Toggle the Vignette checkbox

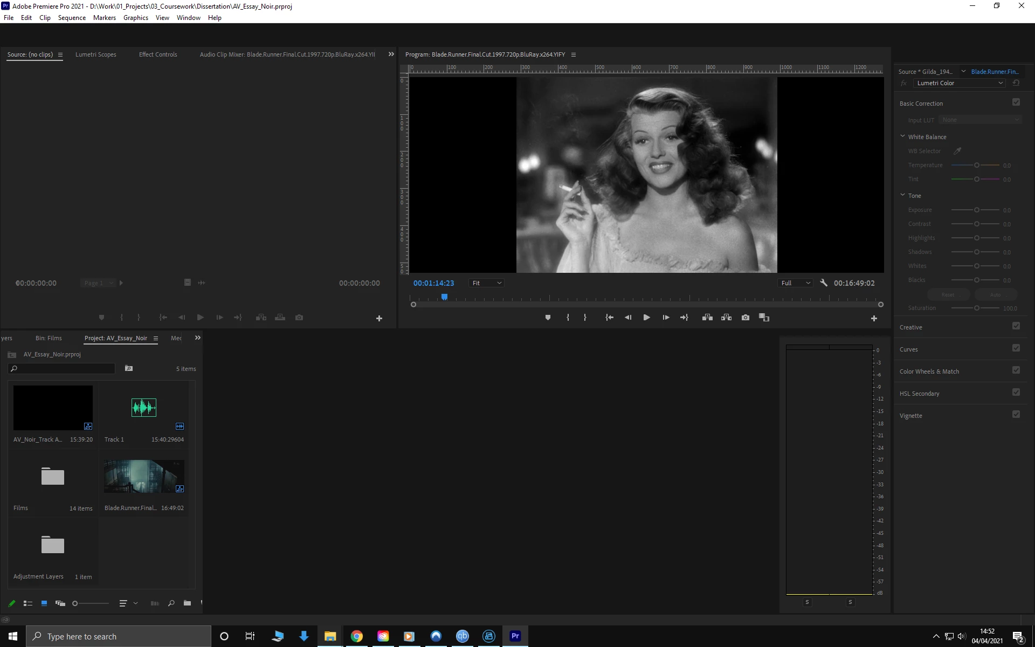tap(1016, 415)
